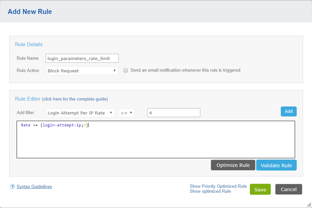
Task: Click the Validate Rule button
Action: (276, 165)
